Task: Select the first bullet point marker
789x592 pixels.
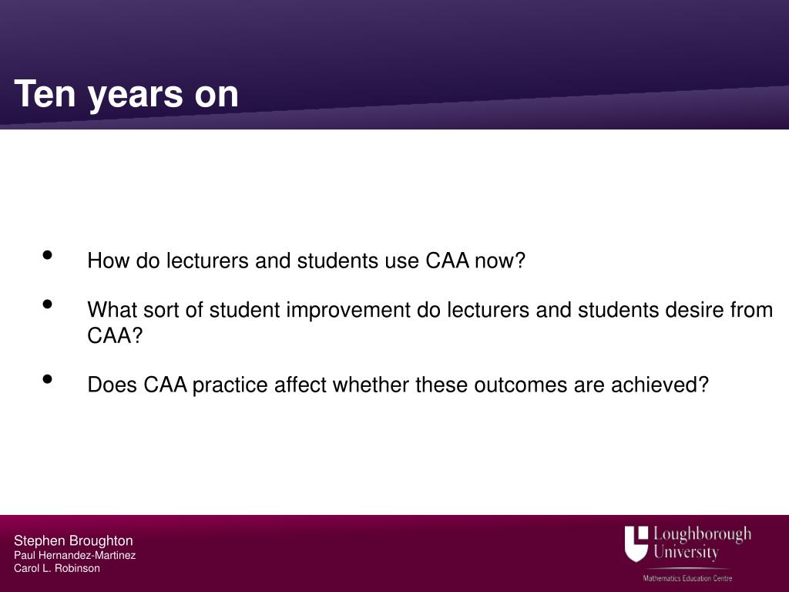Action: click(48, 255)
